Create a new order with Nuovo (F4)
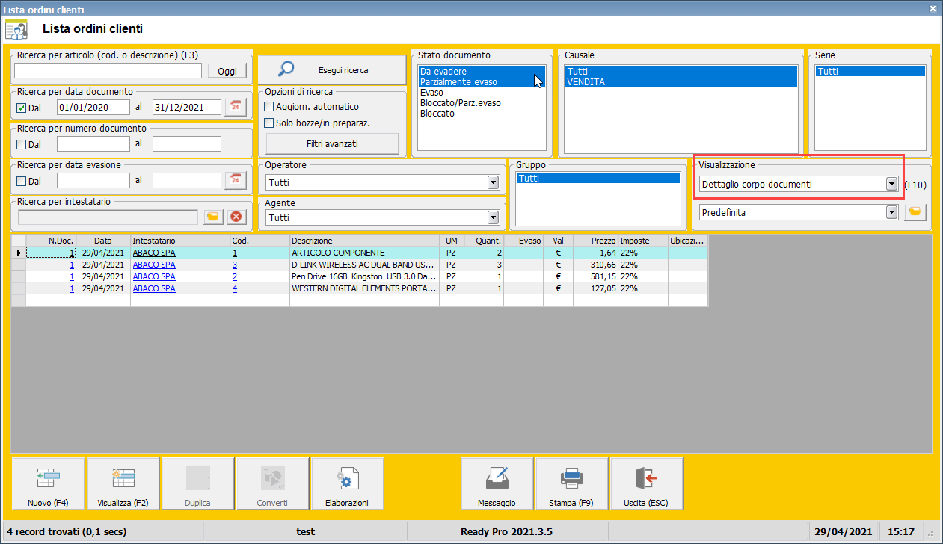This screenshot has height=544, width=943. pos(48,483)
